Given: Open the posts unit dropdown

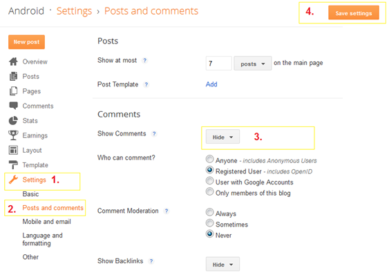Looking at the screenshot, I should pos(253,64).
